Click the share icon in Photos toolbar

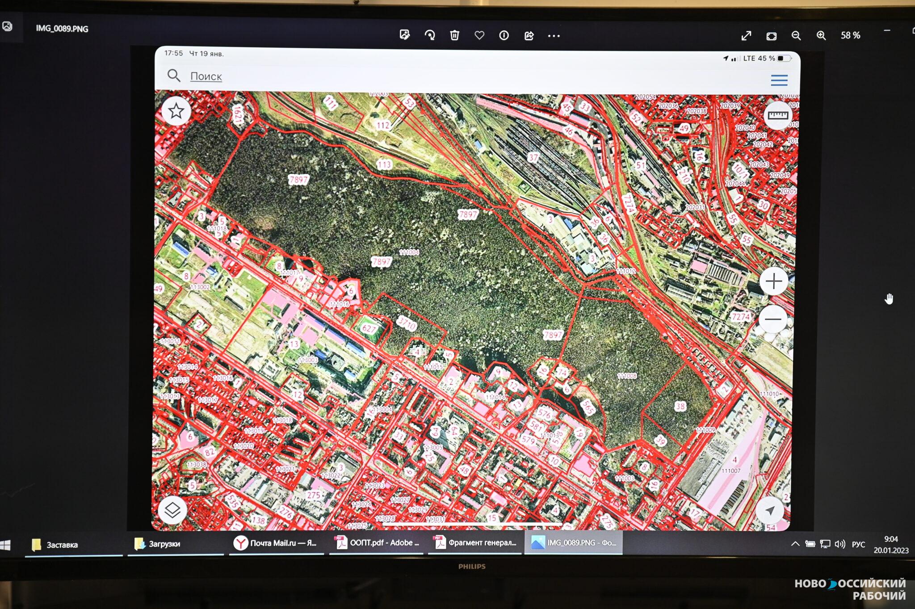click(x=529, y=35)
